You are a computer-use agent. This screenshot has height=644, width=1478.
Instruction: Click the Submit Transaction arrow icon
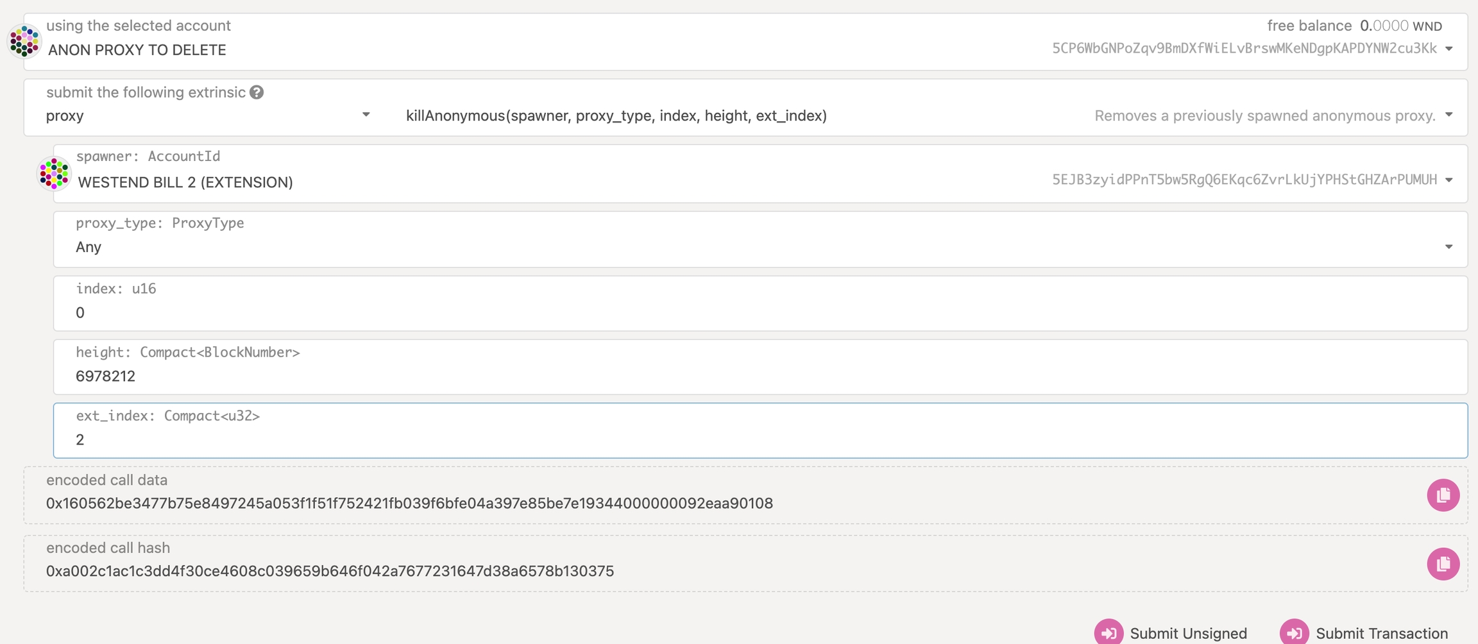tap(1294, 632)
